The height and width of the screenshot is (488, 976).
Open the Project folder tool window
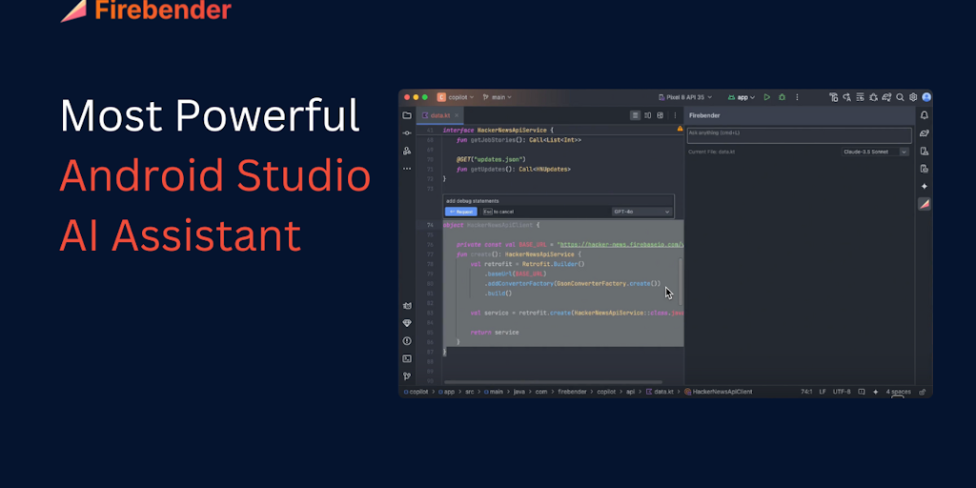click(407, 115)
